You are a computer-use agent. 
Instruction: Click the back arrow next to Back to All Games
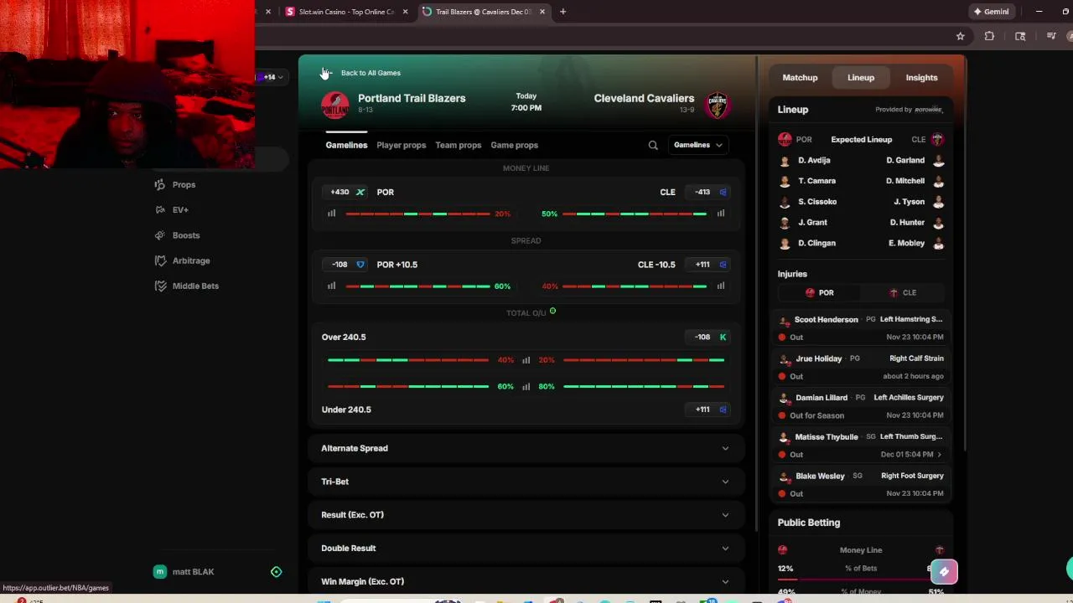(327, 73)
